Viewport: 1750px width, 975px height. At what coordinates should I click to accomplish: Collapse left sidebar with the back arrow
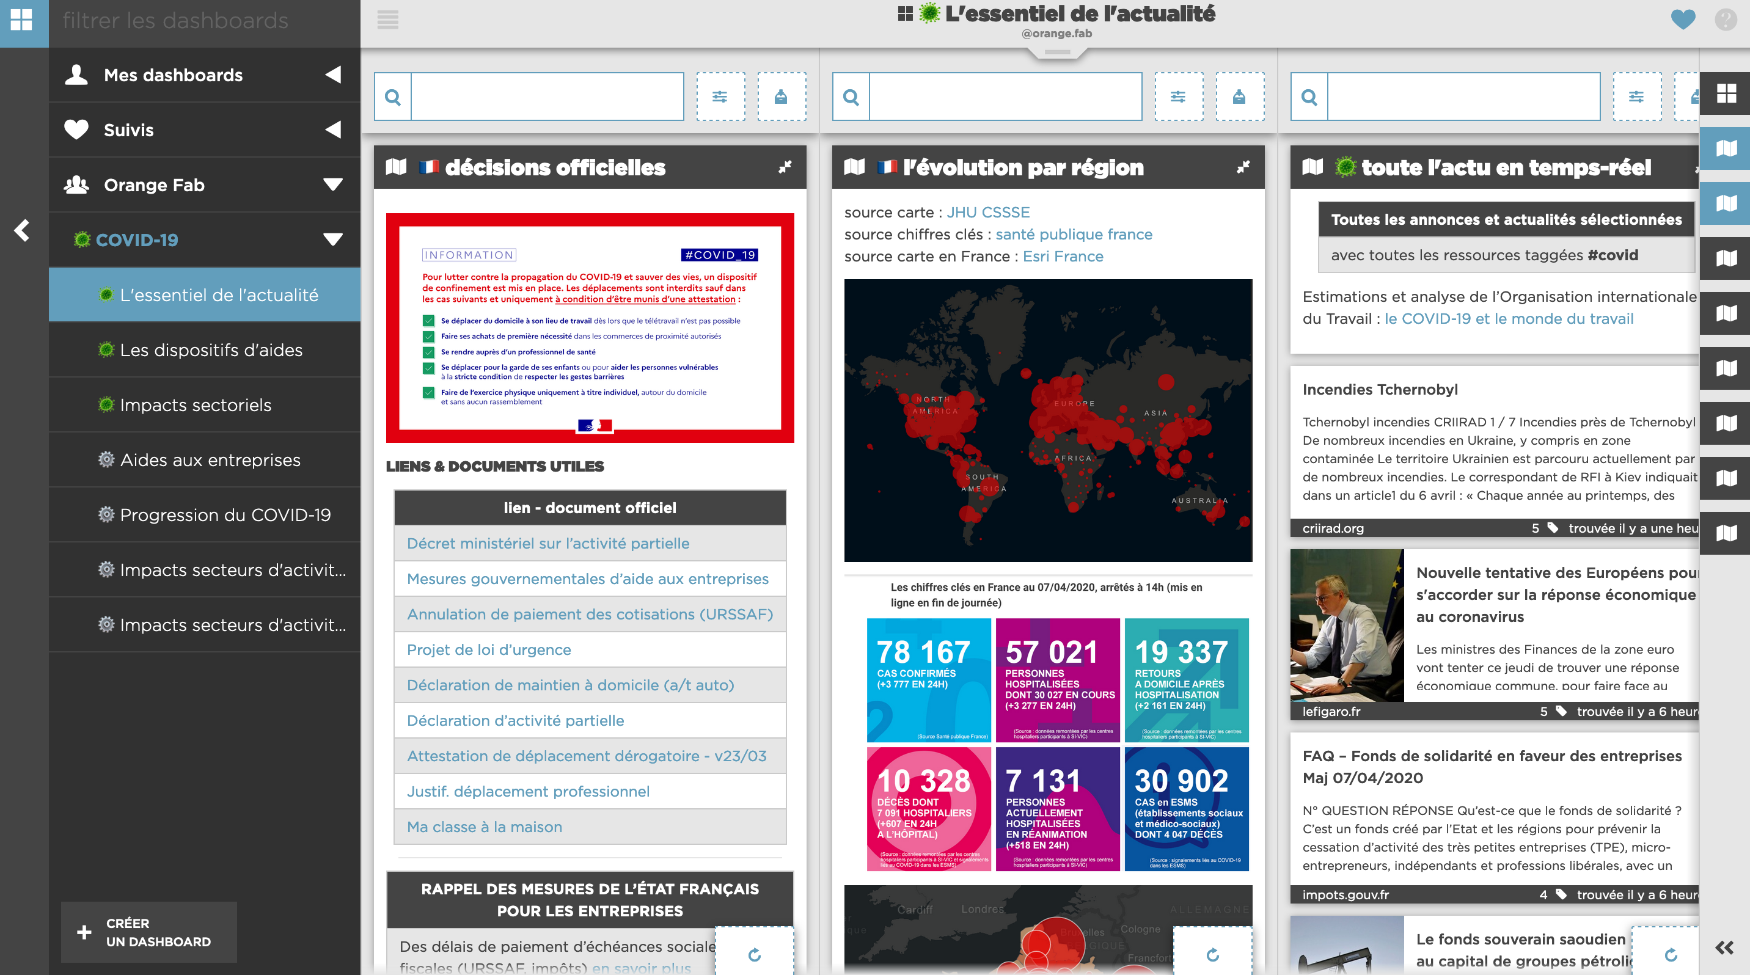click(x=22, y=231)
